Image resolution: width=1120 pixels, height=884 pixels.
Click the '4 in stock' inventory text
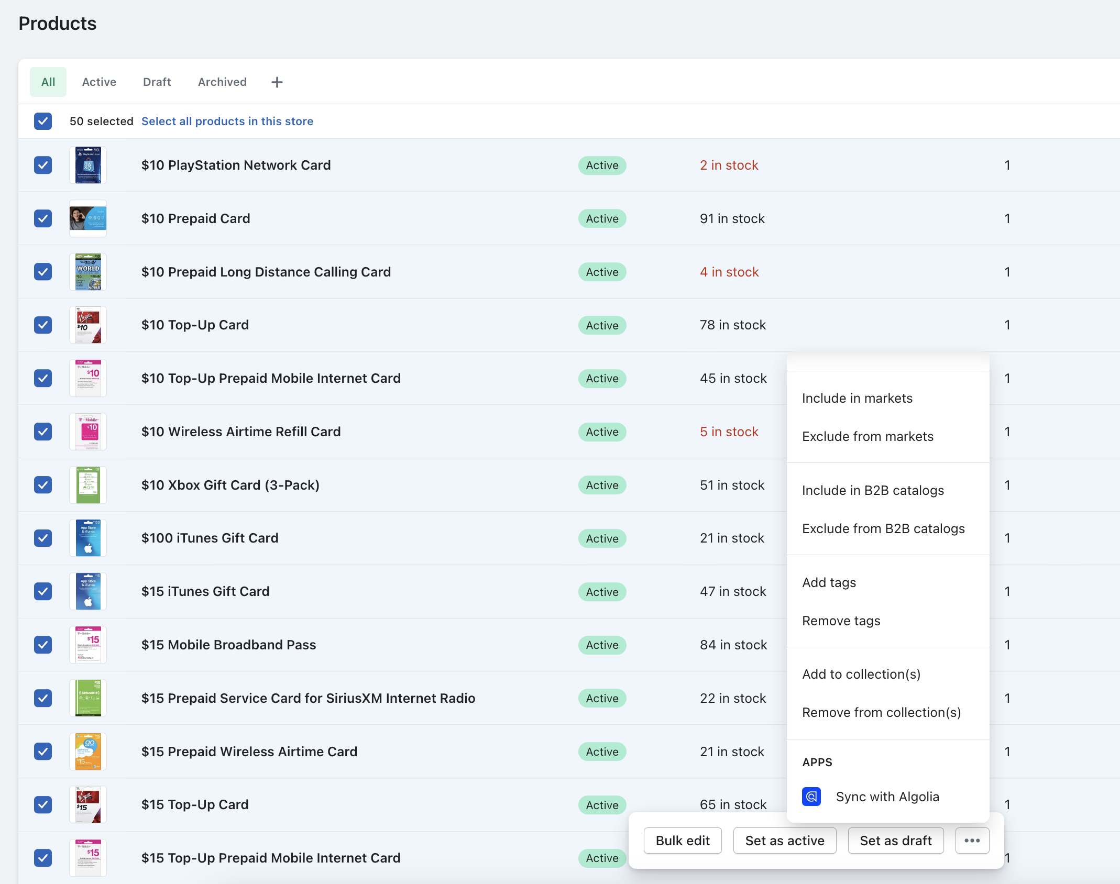729,272
